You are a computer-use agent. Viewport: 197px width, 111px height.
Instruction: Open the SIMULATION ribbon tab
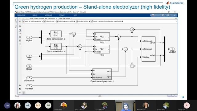pyautogui.click(x=21, y=15)
